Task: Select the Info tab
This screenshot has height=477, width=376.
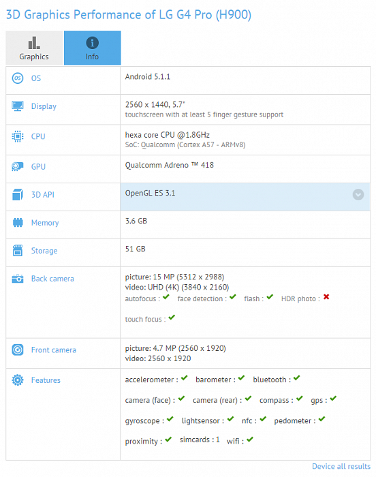Action: click(92, 48)
